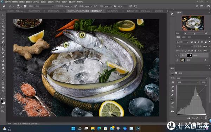Open the Curves preset dropdown
This screenshot has height=132, width=211.
(x=192, y=78)
